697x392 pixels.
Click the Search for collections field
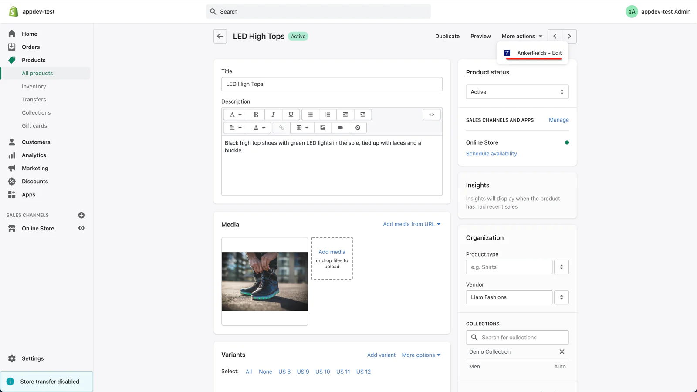click(517, 337)
